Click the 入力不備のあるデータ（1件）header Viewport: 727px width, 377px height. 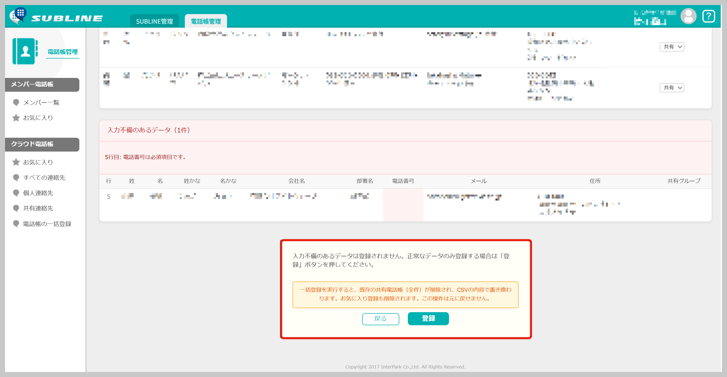point(149,130)
